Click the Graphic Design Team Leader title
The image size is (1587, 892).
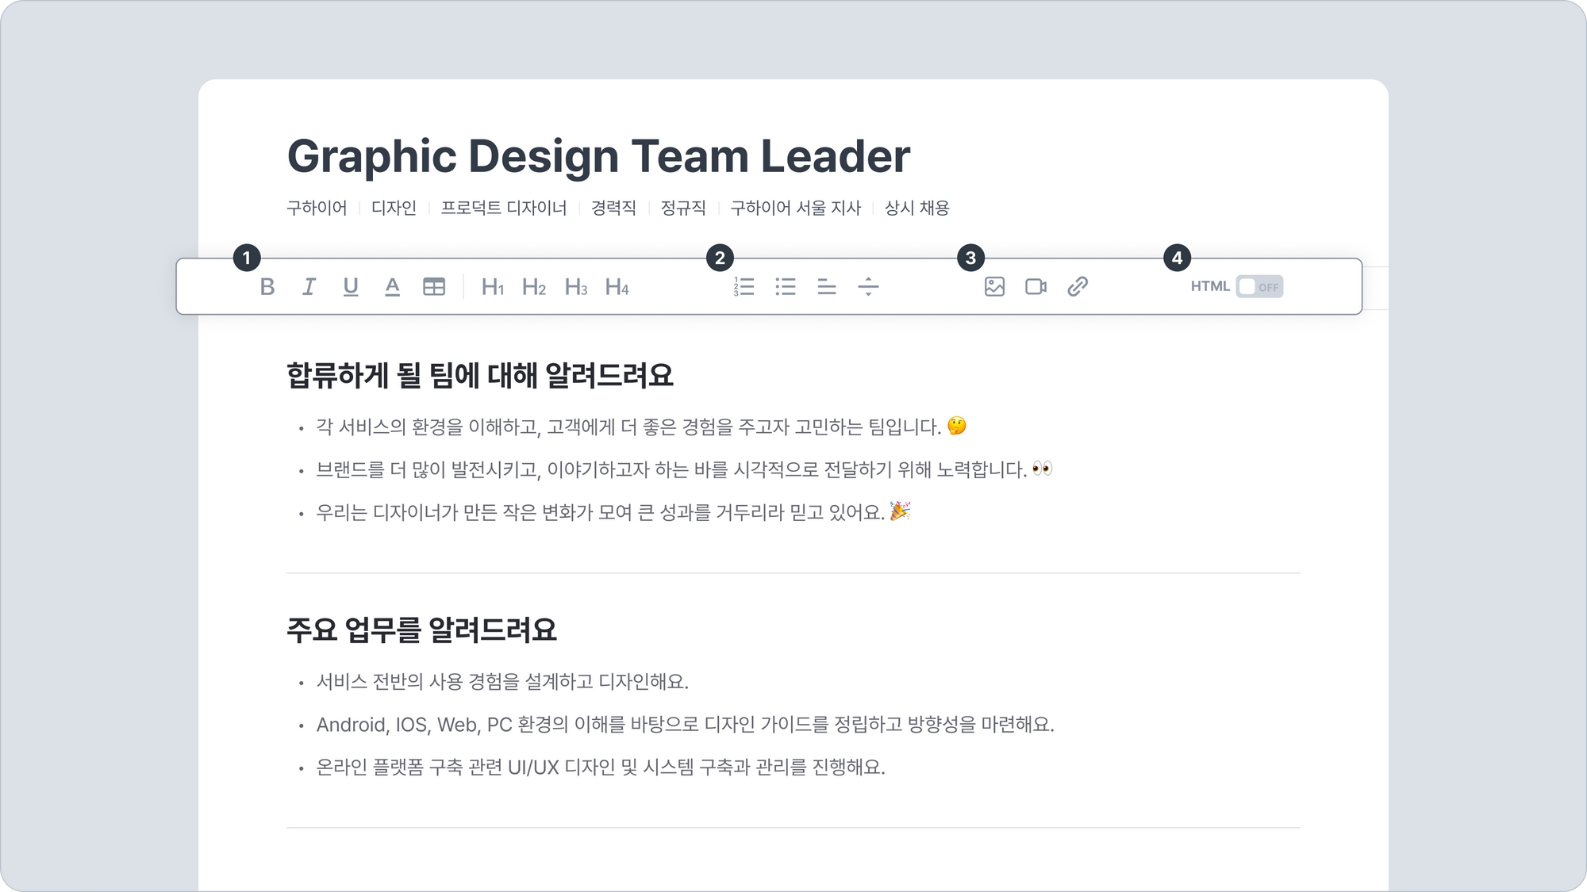(598, 156)
